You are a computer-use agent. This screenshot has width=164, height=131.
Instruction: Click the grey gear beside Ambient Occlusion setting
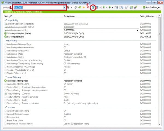(5, 111)
